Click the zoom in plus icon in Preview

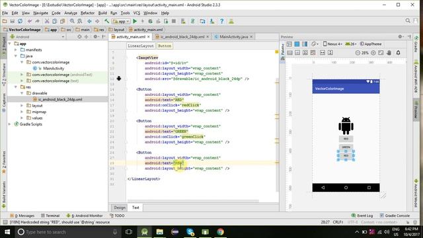point(373,53)
